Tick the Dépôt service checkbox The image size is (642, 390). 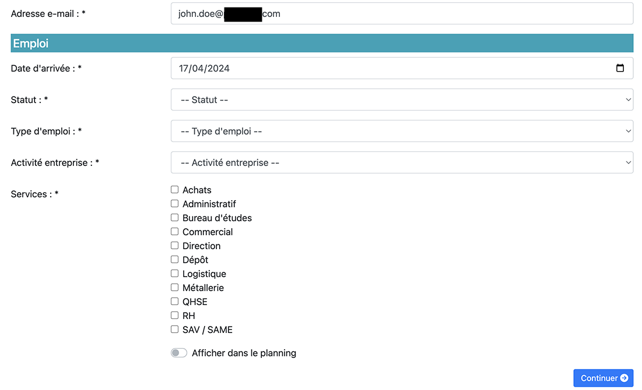pyautogui.click(x=175, y=260)
